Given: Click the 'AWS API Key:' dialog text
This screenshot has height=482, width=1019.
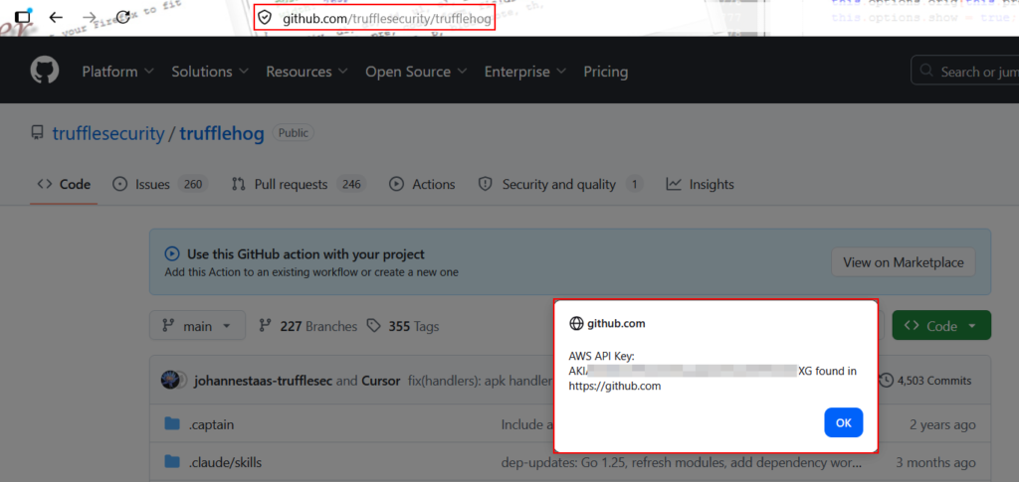Looking at the screenshot, I should (x=601, y=356).
